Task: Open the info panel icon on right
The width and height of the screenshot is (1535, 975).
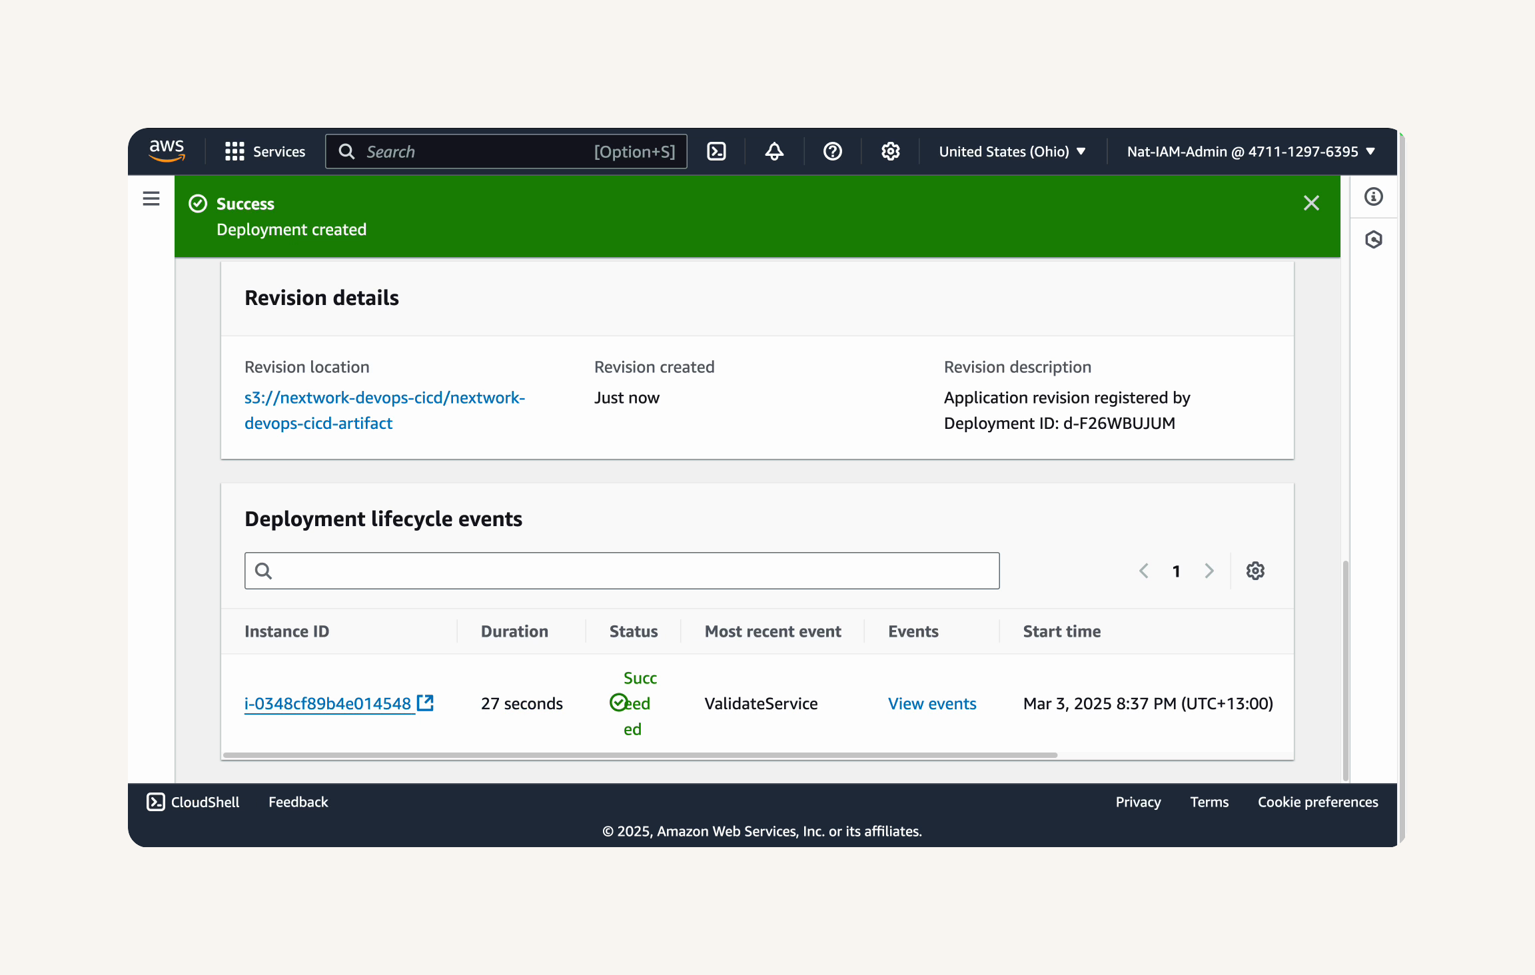Action: pyautogui.click(x=1374, y=196)
